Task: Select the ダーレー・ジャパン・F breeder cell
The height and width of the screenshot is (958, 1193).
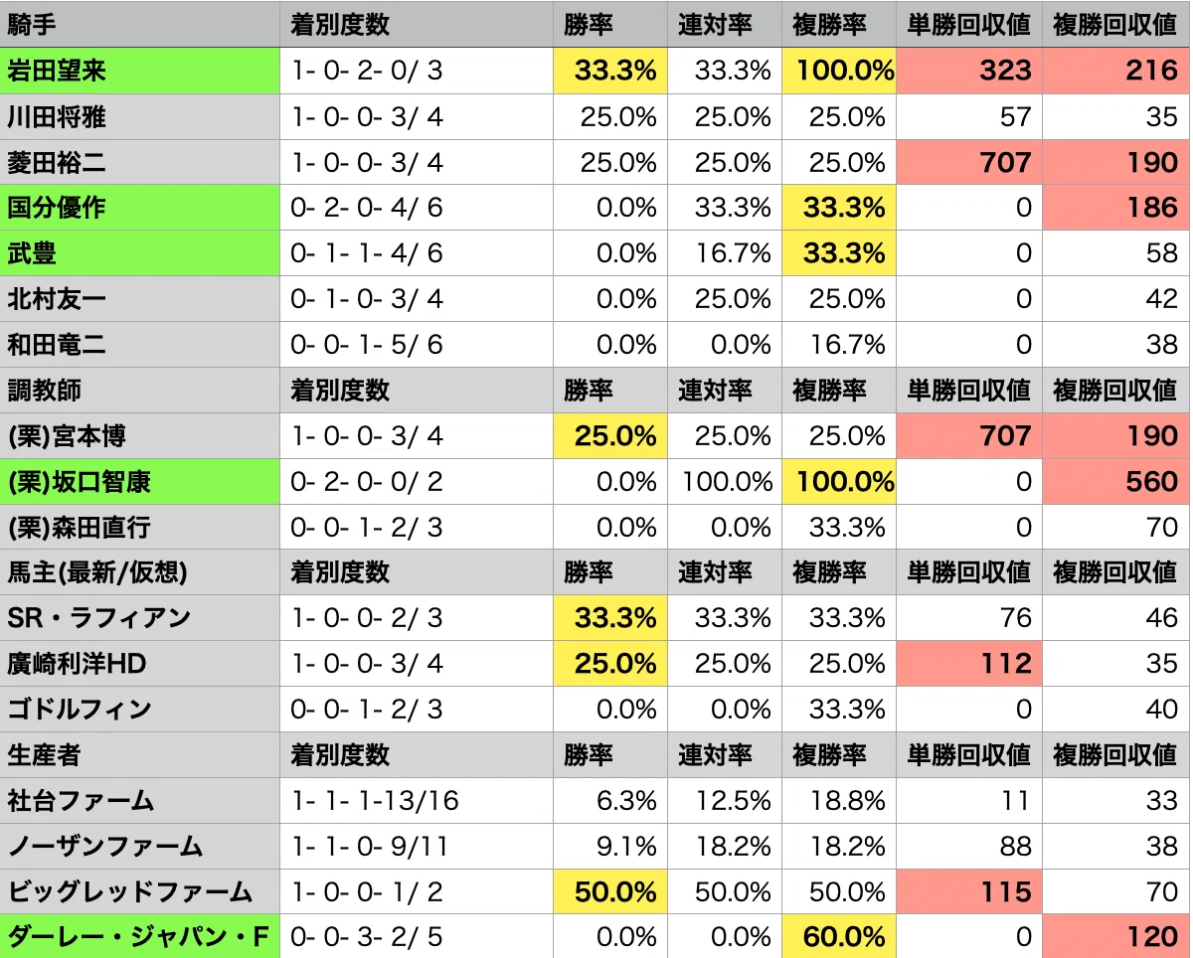Action: tap(140, 937)
